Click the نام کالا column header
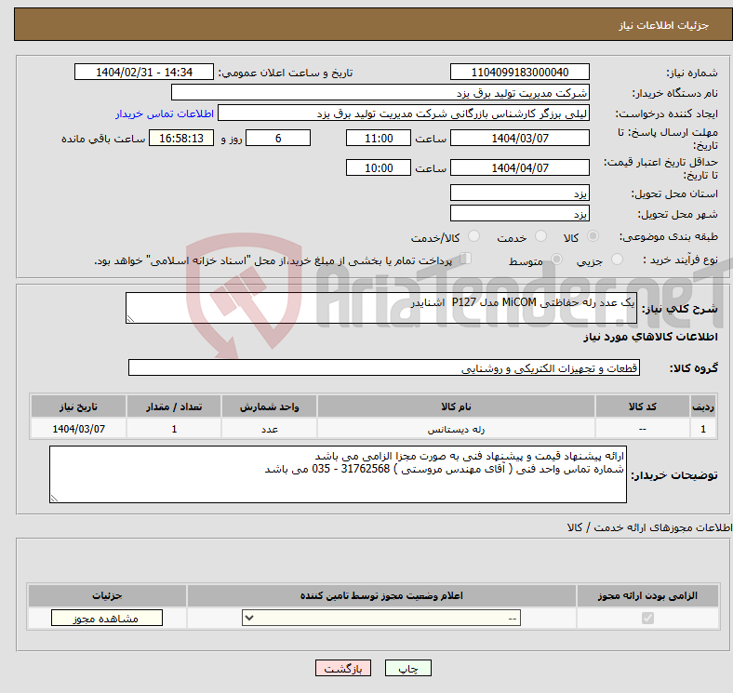 456,406
